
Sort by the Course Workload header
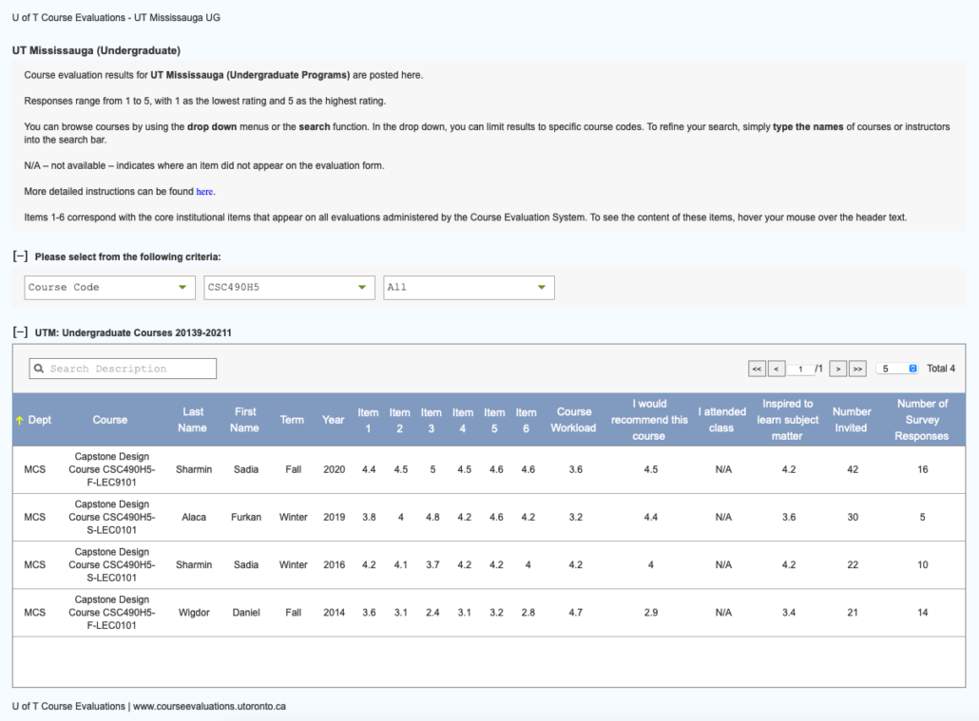click(573, 420)
